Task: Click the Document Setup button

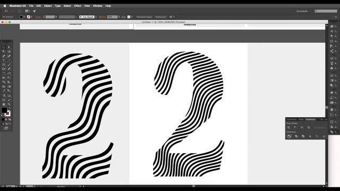Action: tap(144, 17)
